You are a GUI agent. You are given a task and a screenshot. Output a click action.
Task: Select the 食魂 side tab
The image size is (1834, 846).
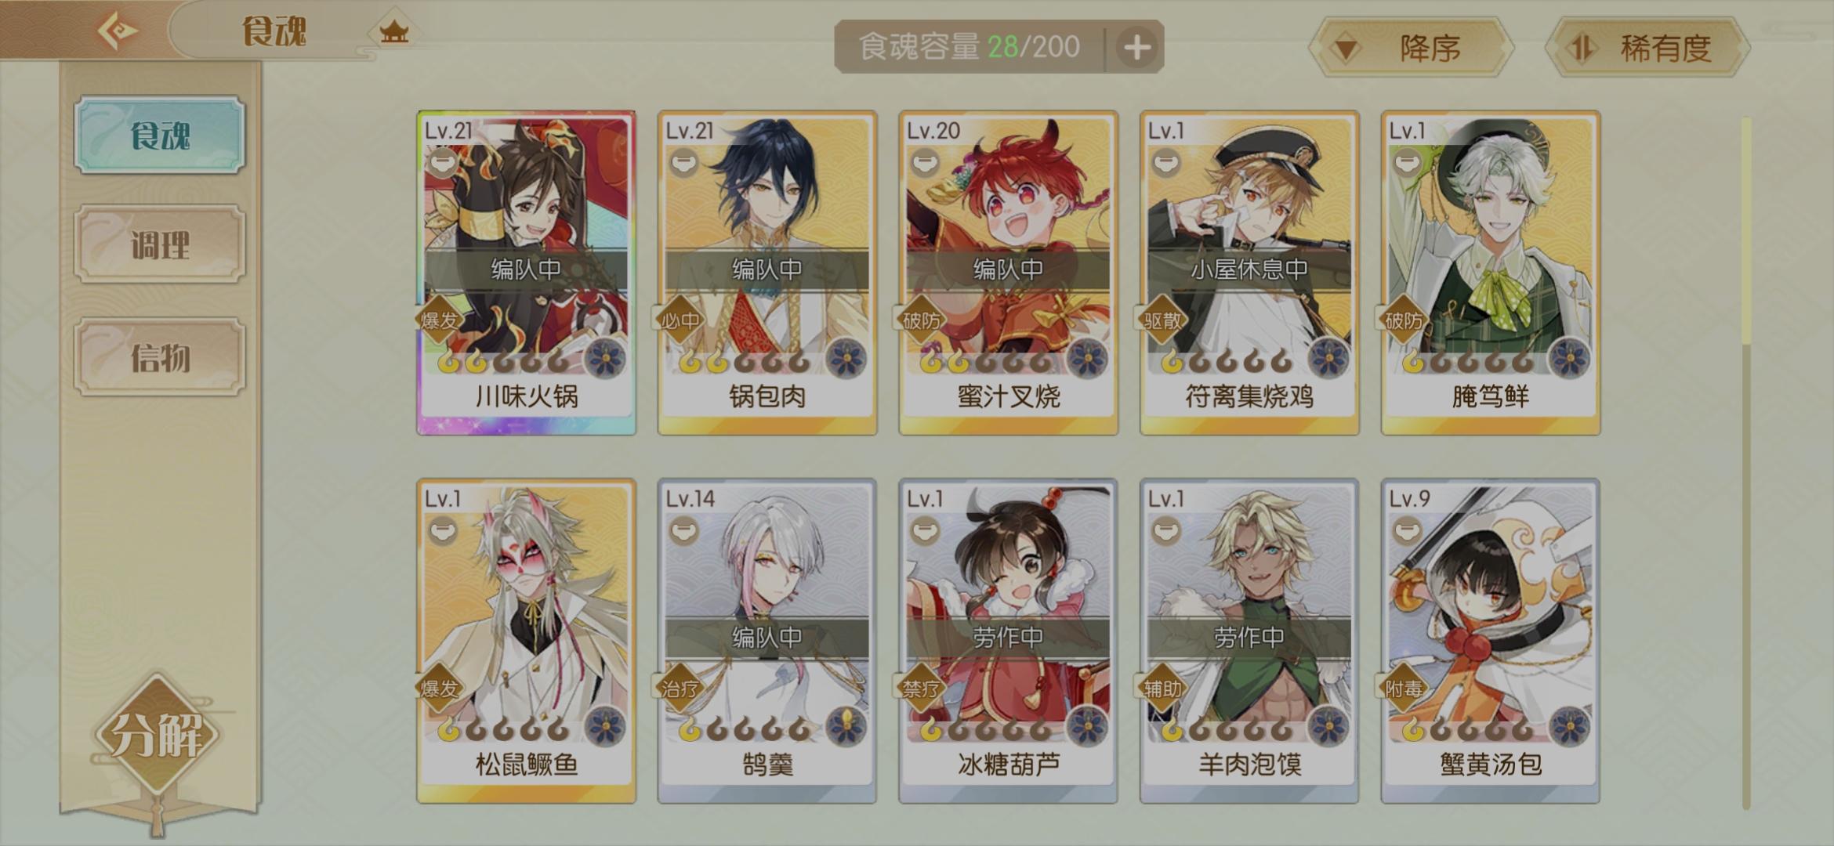[160, 136]
